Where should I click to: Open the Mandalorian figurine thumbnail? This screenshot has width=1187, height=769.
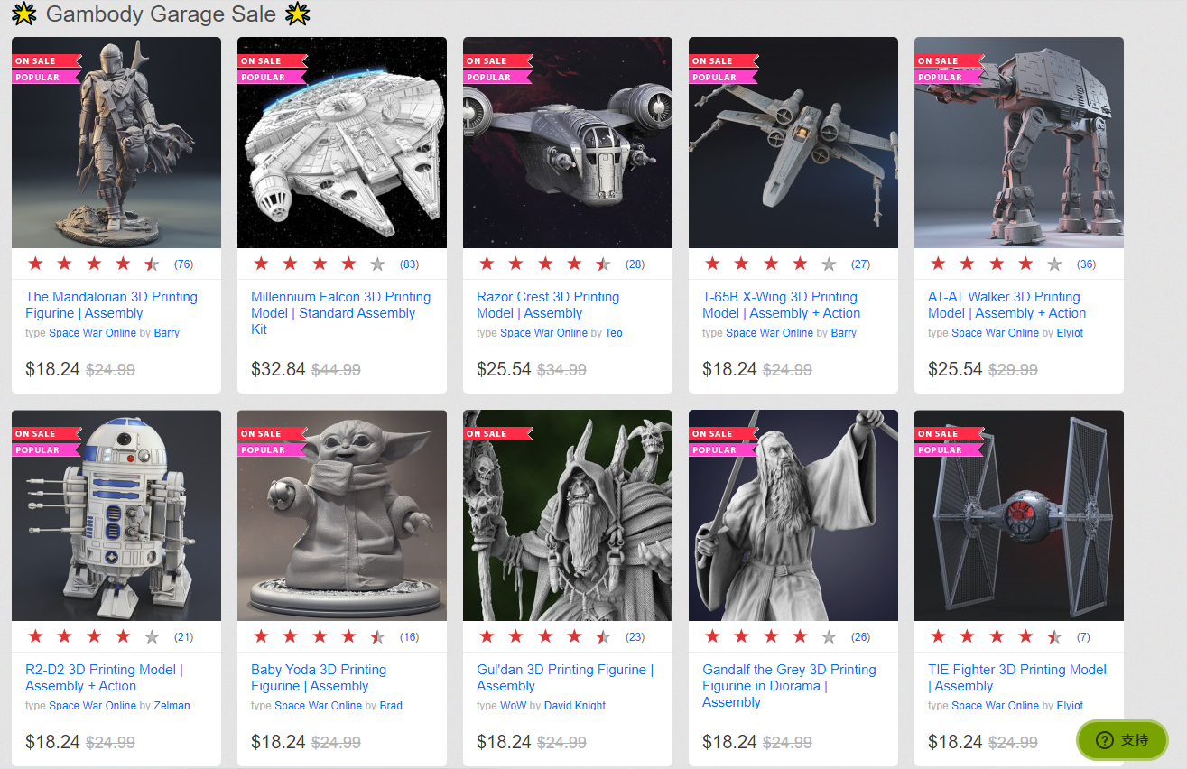pos(116,143)
